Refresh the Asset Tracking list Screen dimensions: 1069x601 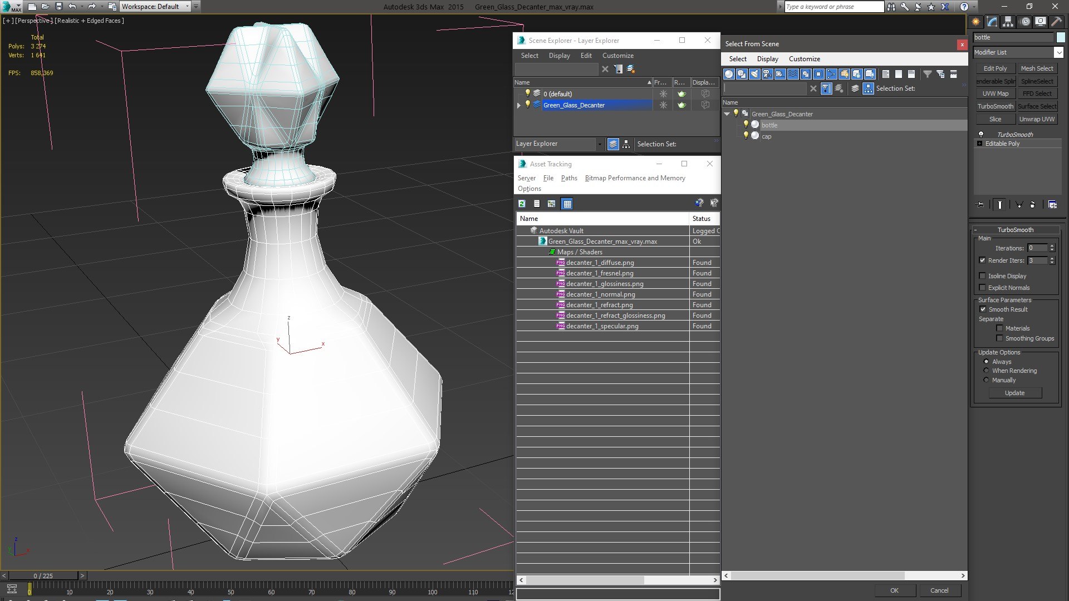[x=522, y=204]
